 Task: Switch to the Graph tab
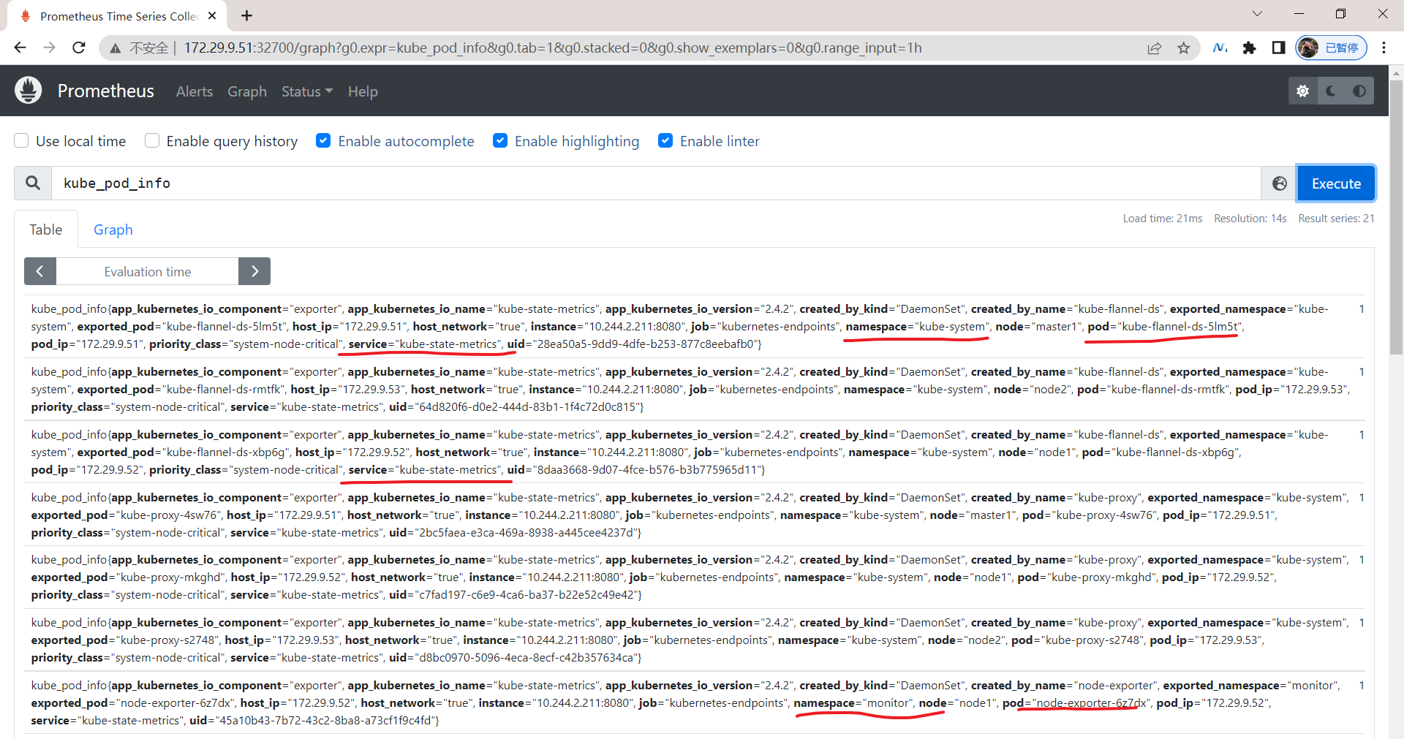point(113,230)
